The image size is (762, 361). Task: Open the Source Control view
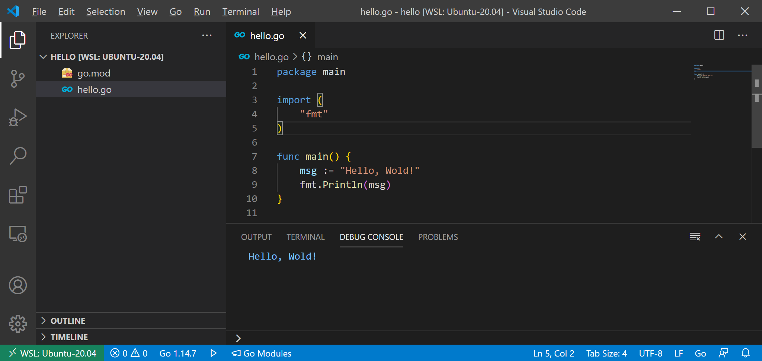(x=17, y=78)
